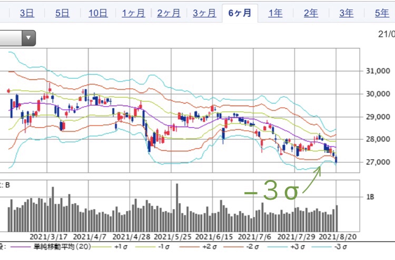Click the 28,000 price axis label
395x260 pixels.
(x=378, y=139)
